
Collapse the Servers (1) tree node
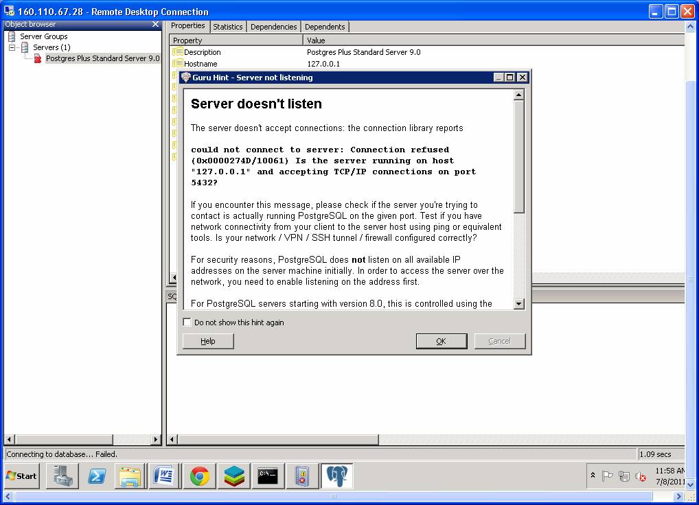(12, 47)
